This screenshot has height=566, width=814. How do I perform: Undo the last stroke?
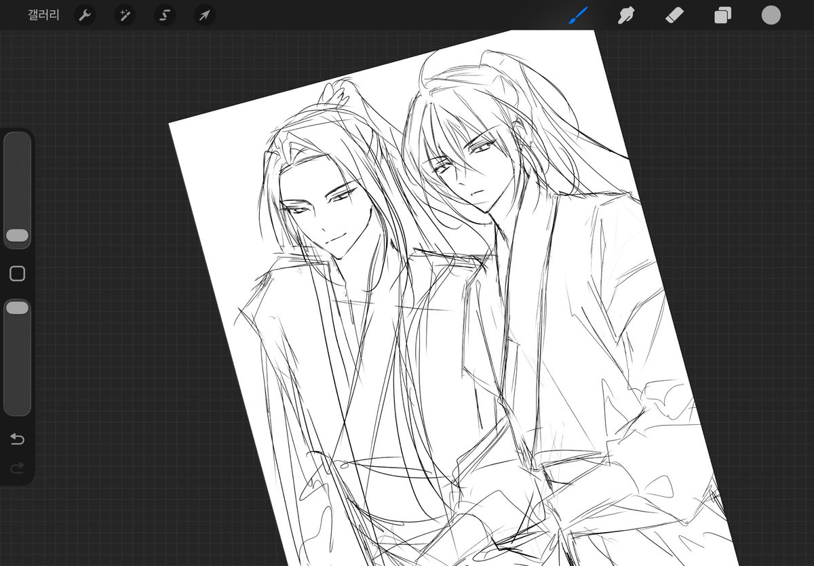(x=17, y=440)
